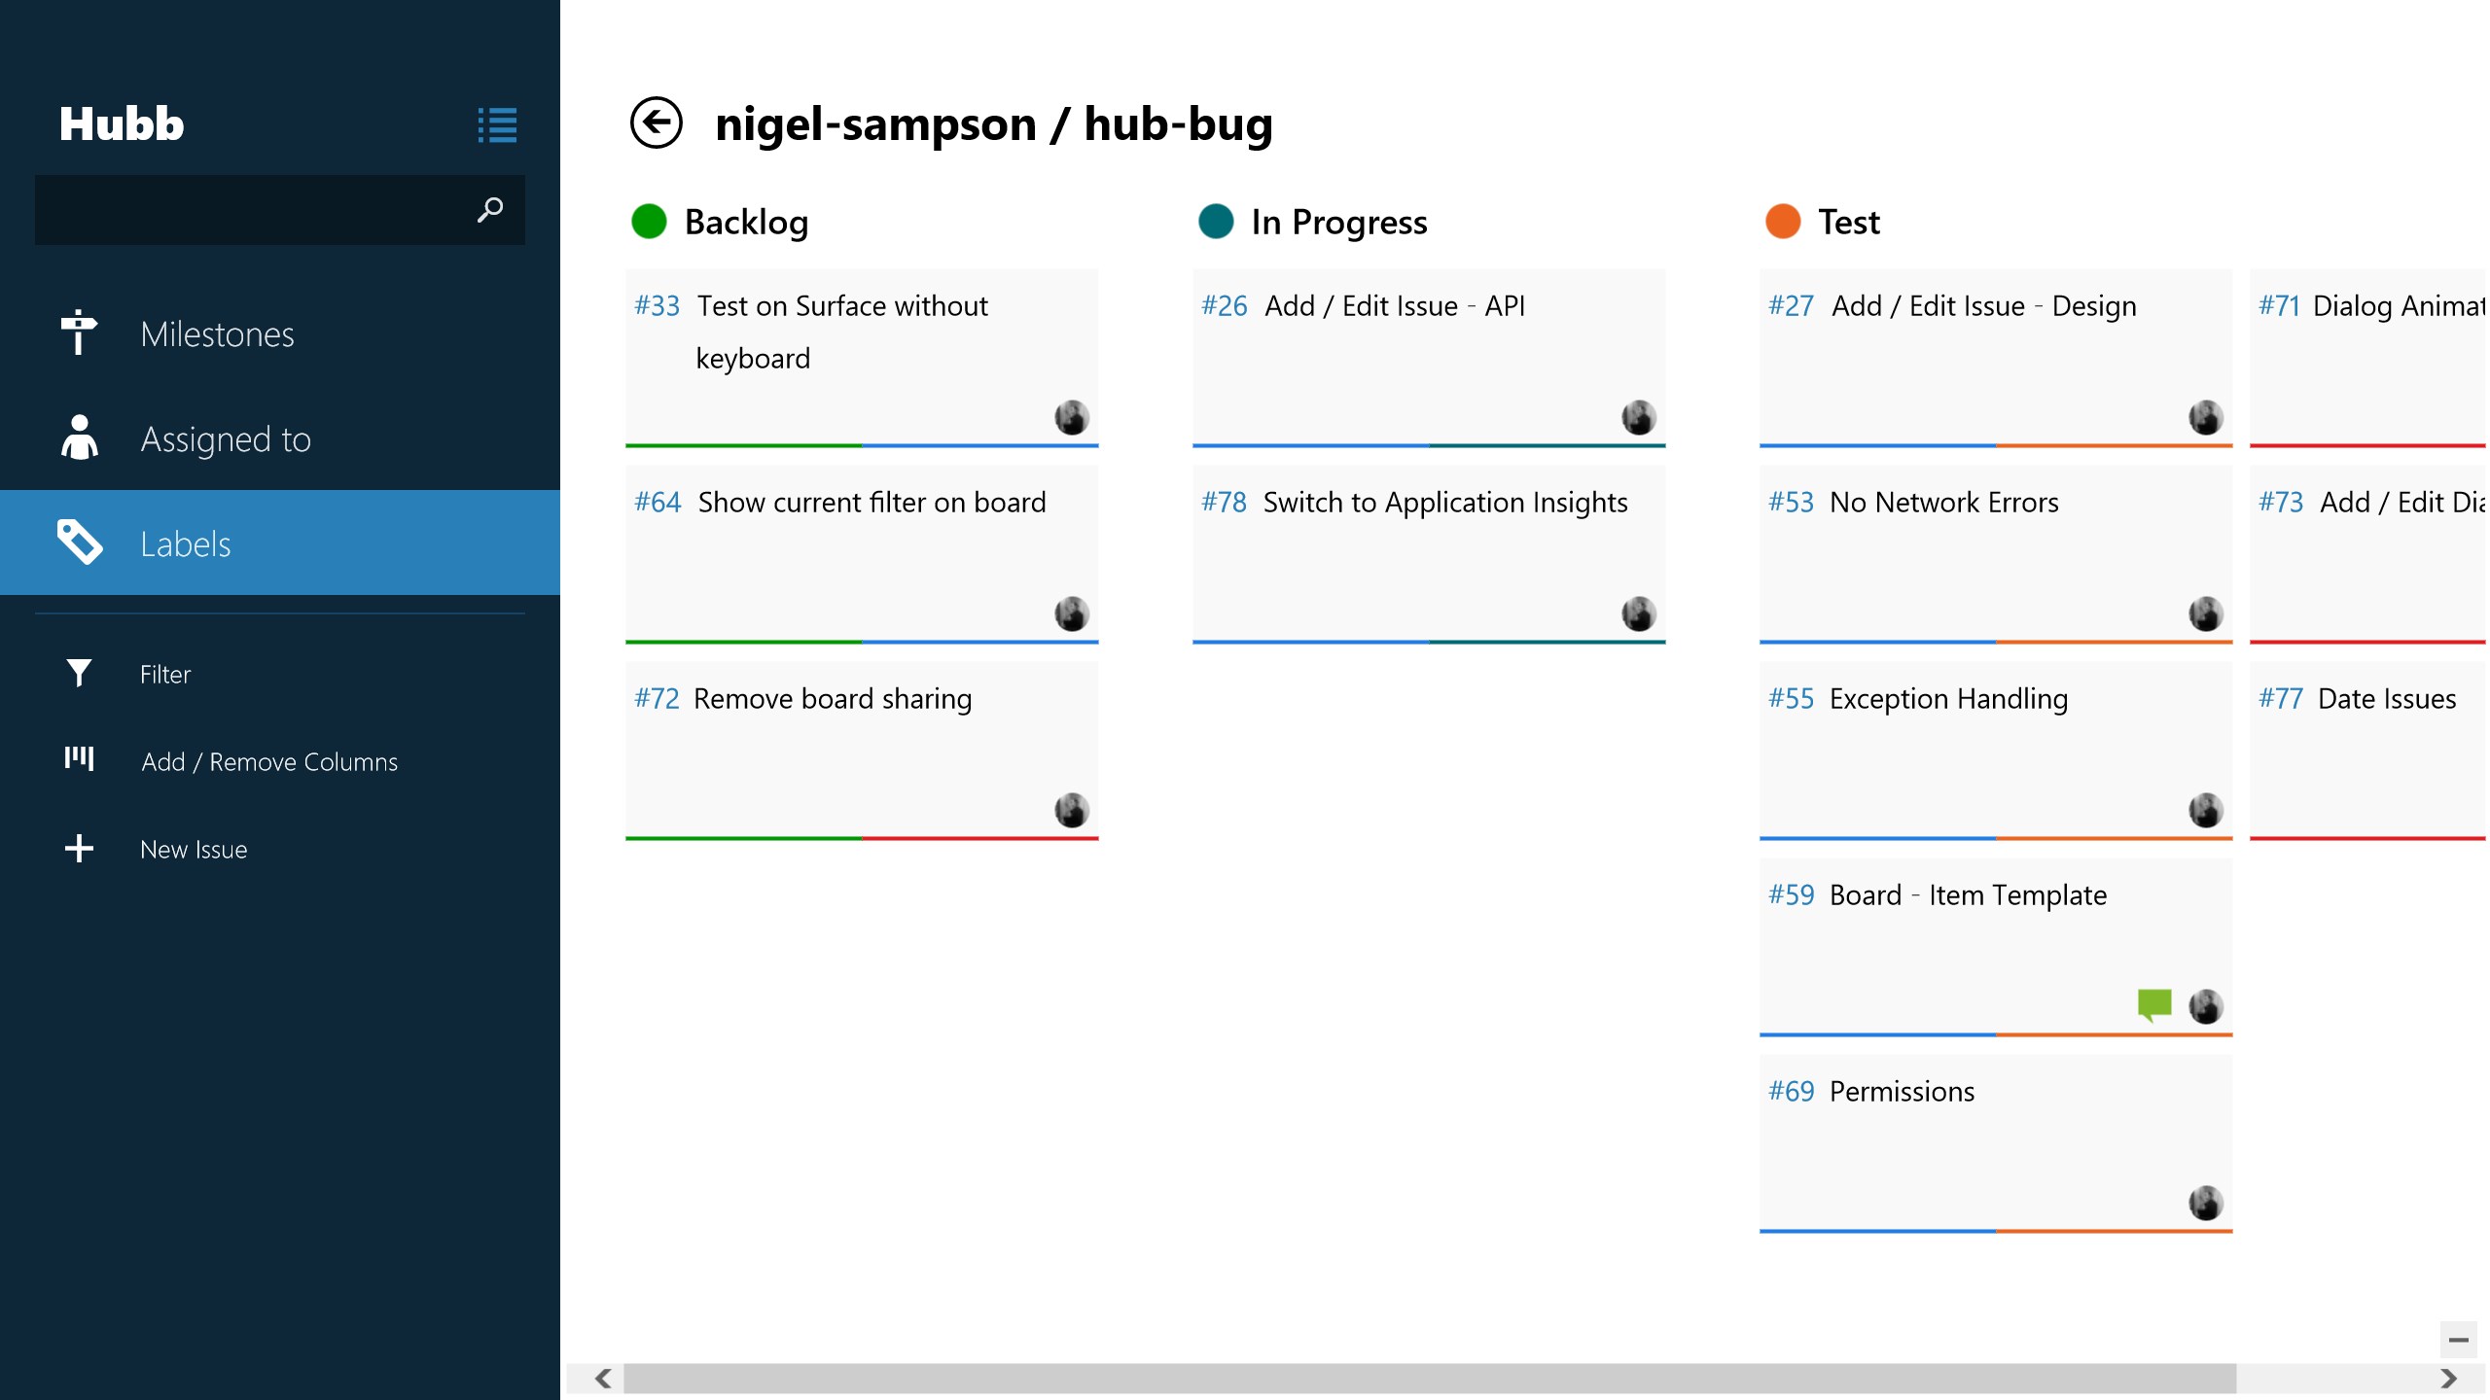Viewport: 2490px width, 1400px height.
Task: Open the green comment bubble on issue #59
Action: 2153,1004
